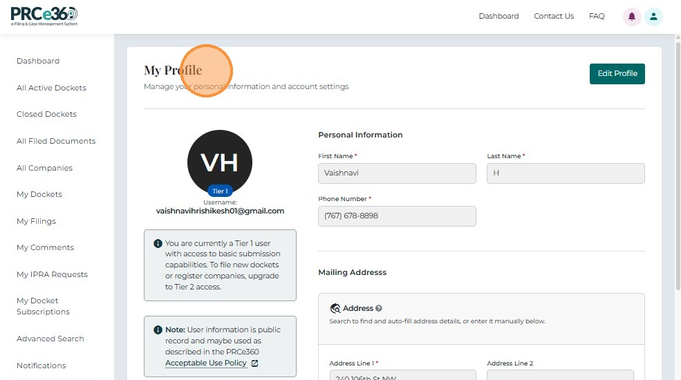This screenshot has height=380, width=681.
Task: Click the notifications bell icon
Action: click(x=631, y=17)
